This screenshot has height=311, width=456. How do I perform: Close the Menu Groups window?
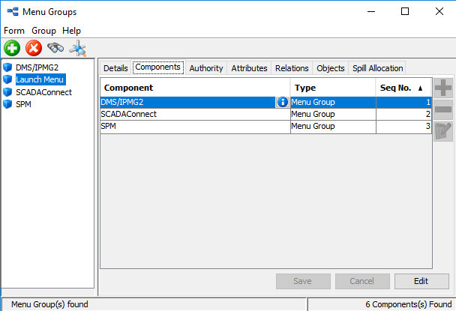click(439, 12)
